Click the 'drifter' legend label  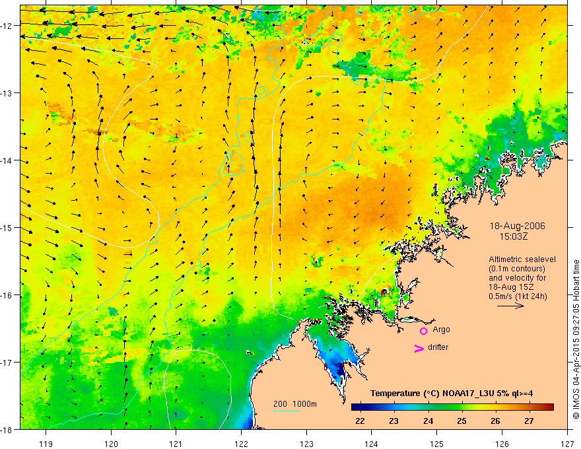pos(438,347)
